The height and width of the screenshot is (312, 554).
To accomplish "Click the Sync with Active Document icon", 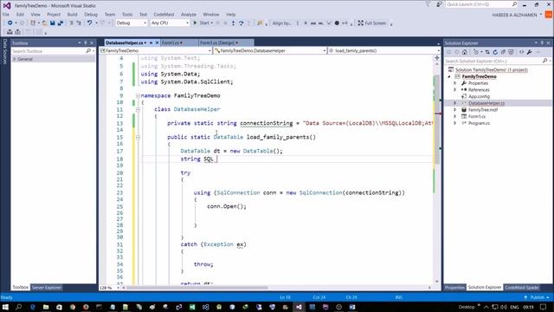I will tap(487, 52).
